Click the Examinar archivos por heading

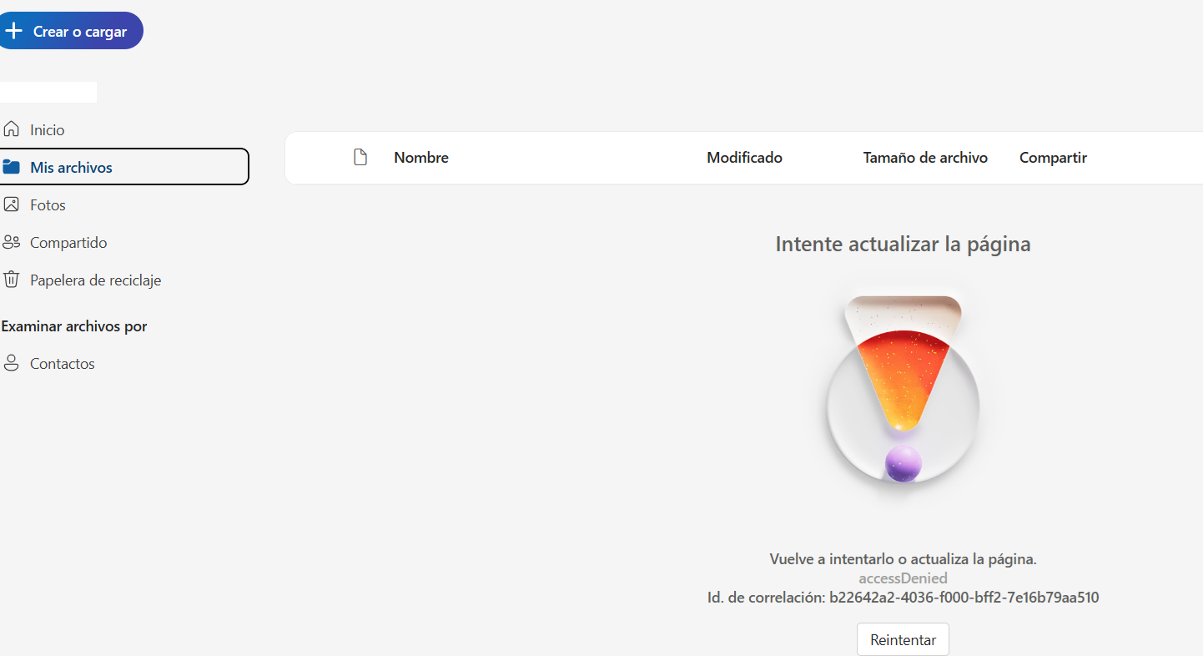click(x=74, y=325)
